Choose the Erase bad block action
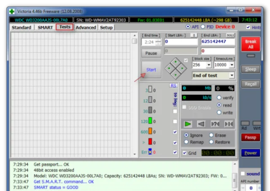Image resolution: width=270 pixels, height=191 pixels. tap(211, 135)
